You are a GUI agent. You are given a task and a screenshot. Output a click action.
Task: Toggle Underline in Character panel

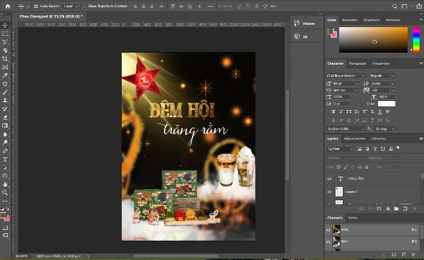pyautogui.click(x=380, y=112)
